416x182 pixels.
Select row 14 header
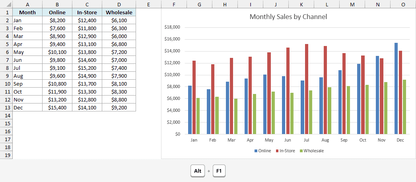click(x=6, y=115)
